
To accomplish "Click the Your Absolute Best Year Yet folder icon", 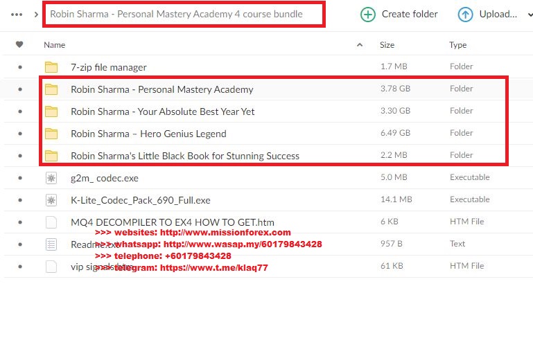I will click(51, 111).
